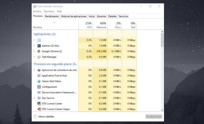This screenshot has width=204, height=124.
Task: Open the Servicios tab
Action: click(123, 16)
